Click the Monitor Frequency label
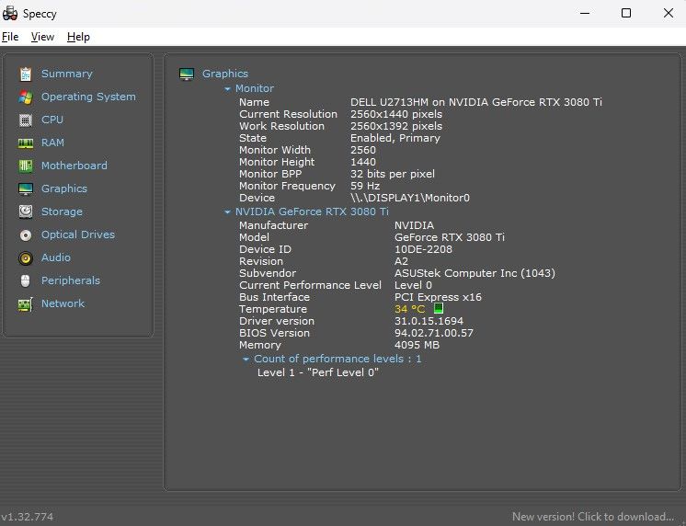The image size is (686, 526). (287, 186)
